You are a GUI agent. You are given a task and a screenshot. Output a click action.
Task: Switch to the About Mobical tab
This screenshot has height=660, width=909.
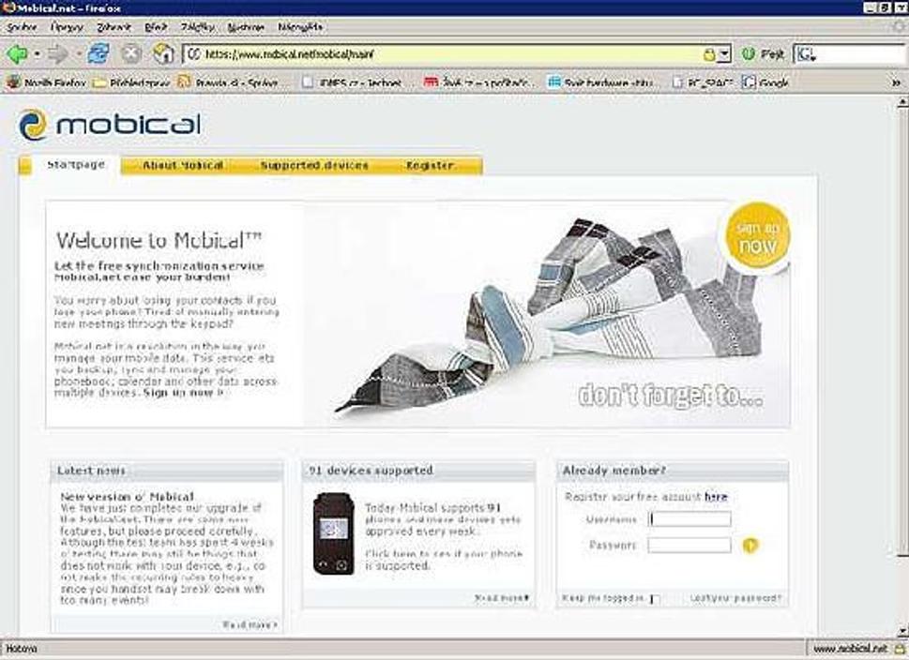pos(183,166)
